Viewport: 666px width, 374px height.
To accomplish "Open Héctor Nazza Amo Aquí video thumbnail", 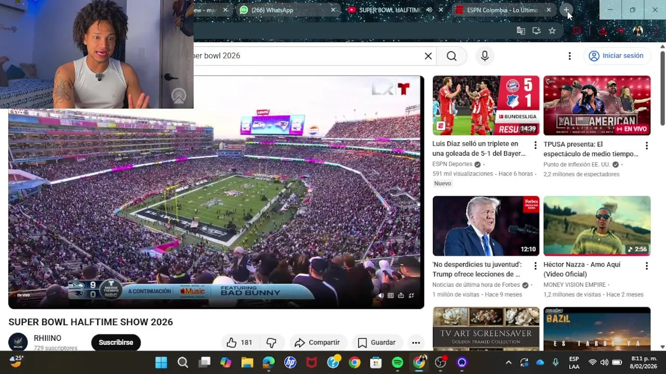I will pyautogui.click(x=597, y=226).
